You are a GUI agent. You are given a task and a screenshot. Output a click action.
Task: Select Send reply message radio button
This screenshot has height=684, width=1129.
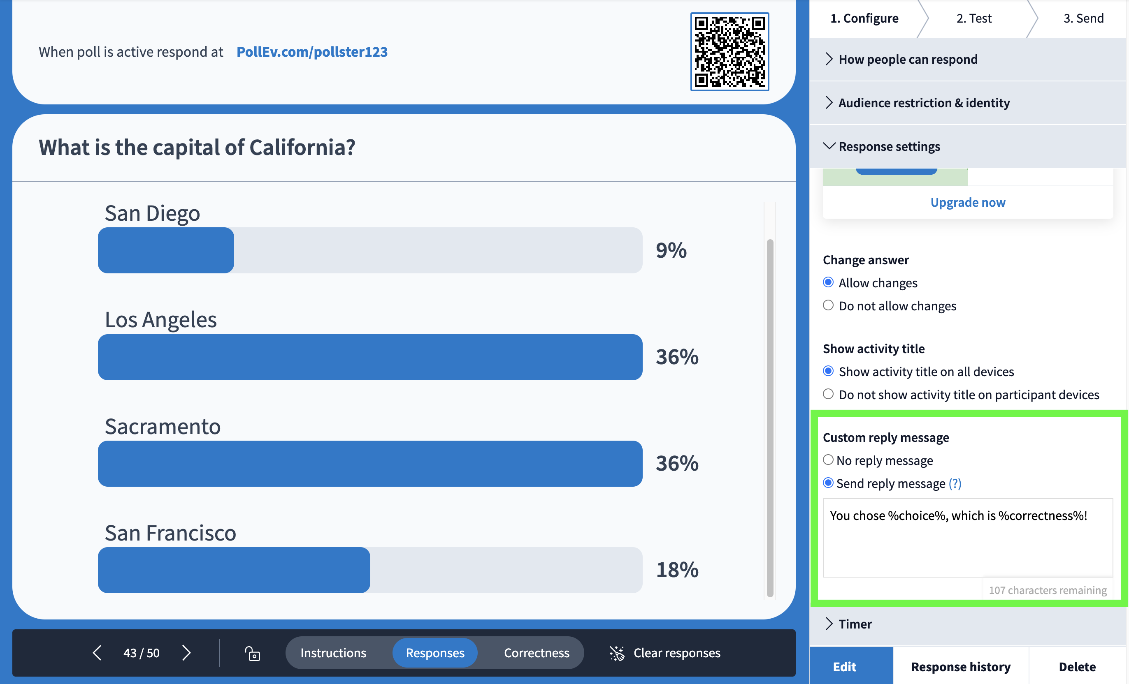click(828, 483)
